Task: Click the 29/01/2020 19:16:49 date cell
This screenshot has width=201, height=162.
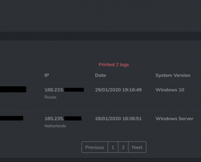Action: coord(118,90)
